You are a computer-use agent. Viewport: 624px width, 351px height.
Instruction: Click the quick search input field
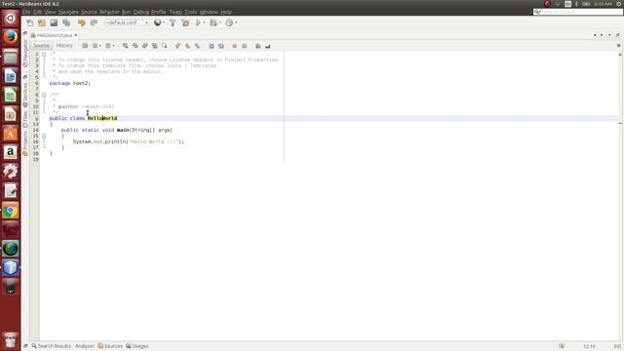pyautogui.click(x=578, y=12)
